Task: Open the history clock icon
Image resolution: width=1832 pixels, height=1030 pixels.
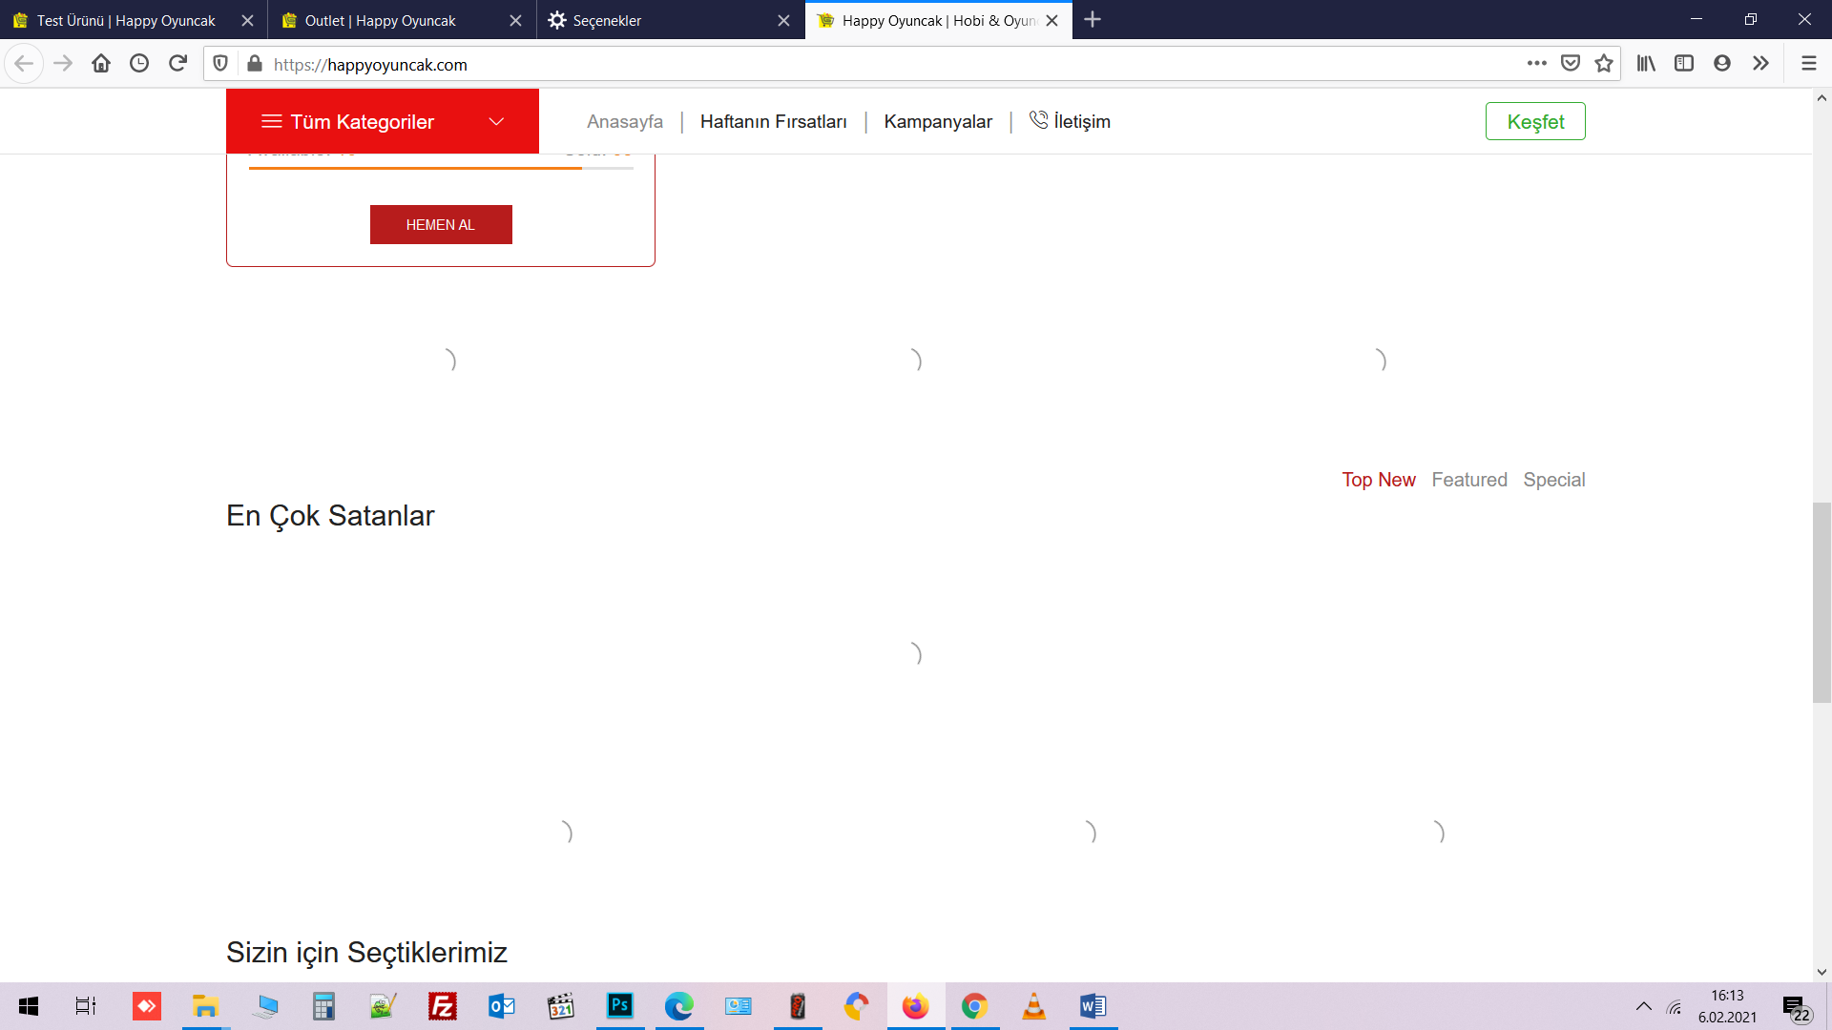Action: [x=139, y=64]
